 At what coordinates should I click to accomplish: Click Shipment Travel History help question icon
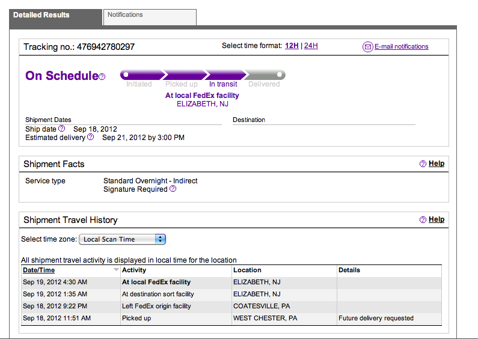click(423, 219)
